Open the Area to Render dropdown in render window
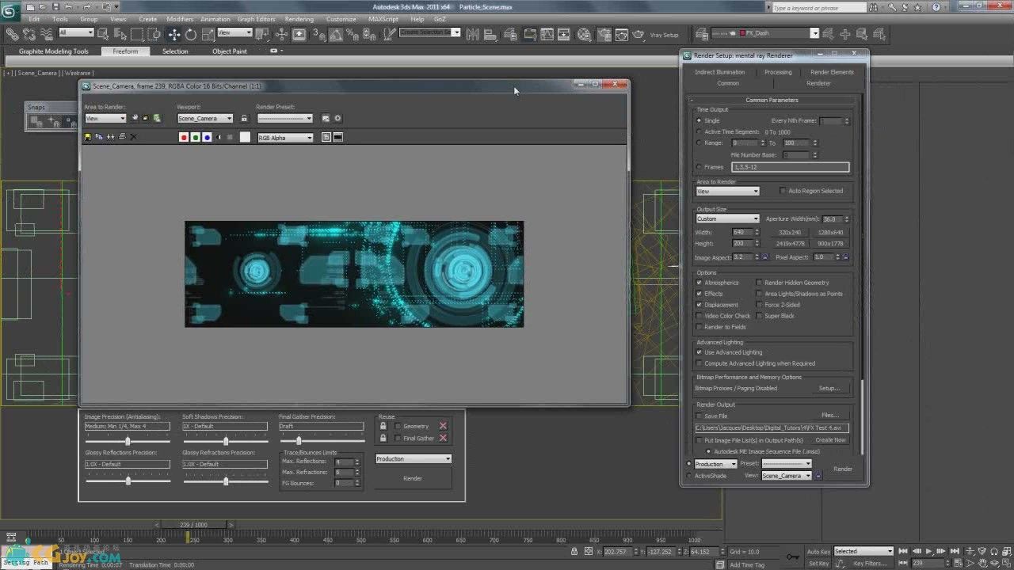This screenshot has height=570, width=1014. click(x=105, y=118)
